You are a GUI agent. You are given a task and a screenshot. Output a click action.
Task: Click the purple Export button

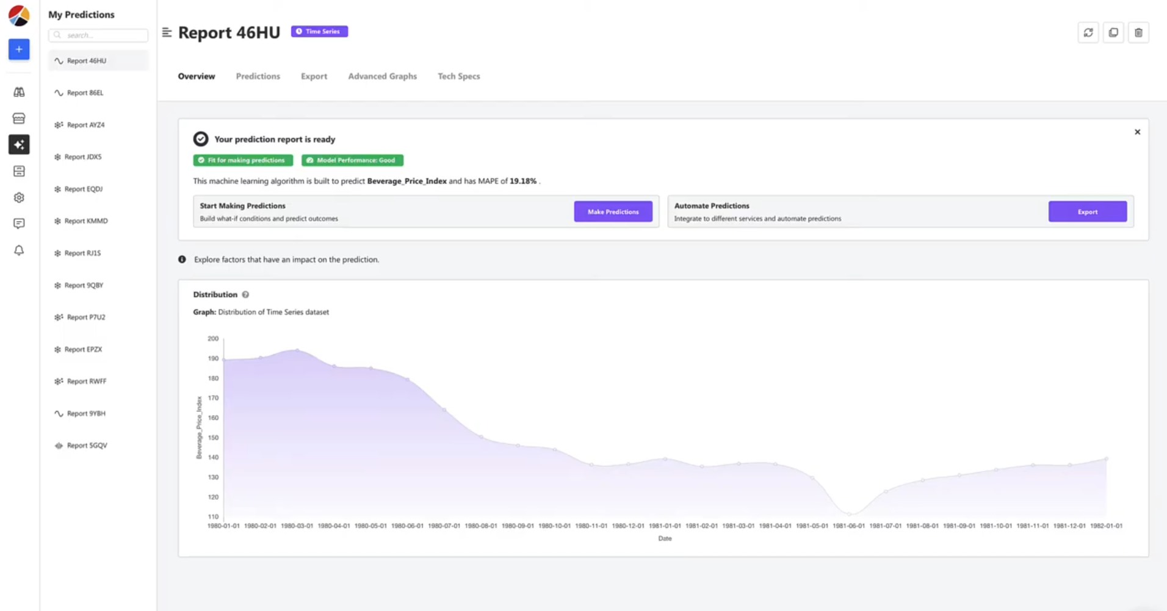tap(1088, 212)
